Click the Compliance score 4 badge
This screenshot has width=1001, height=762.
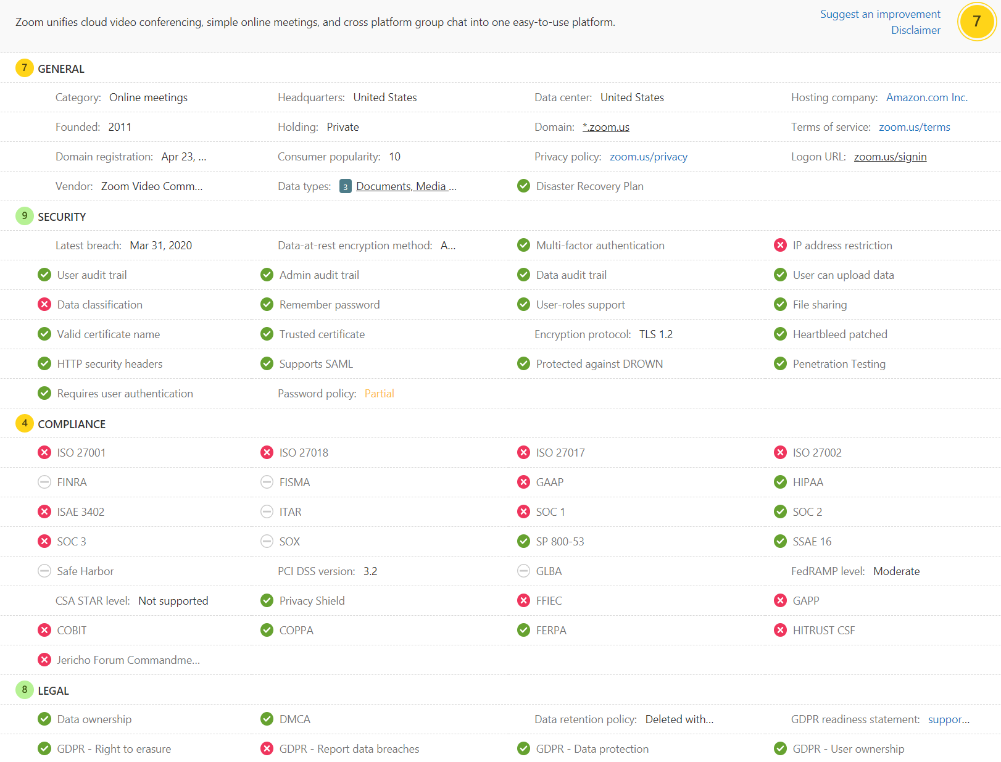point(24,423)
